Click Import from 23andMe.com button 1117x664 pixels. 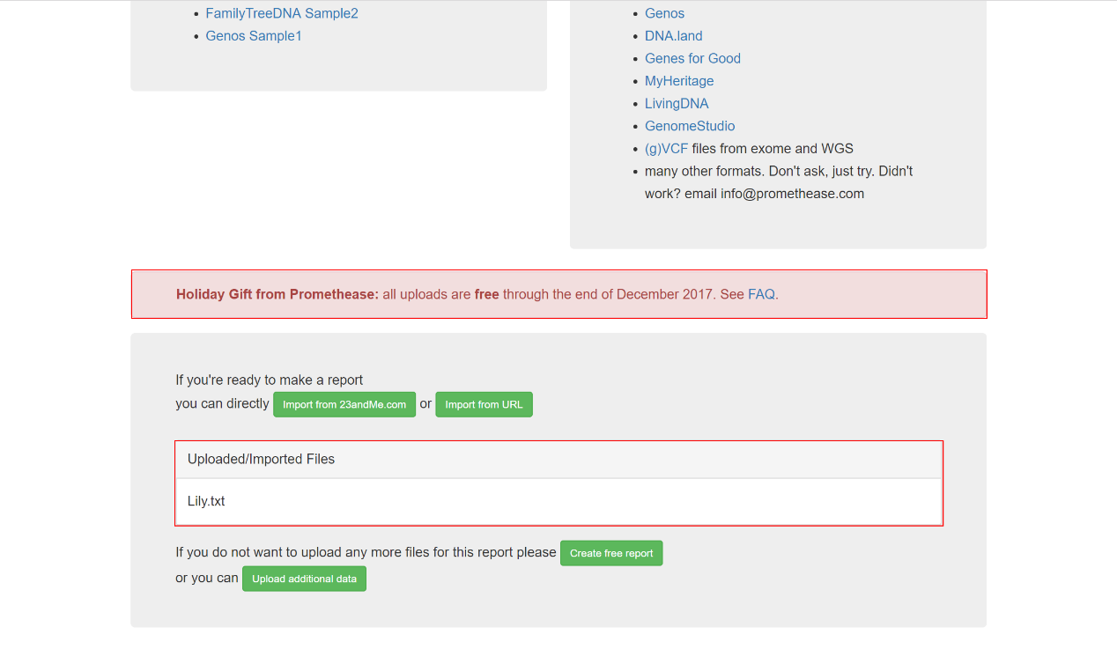point(344,404)
